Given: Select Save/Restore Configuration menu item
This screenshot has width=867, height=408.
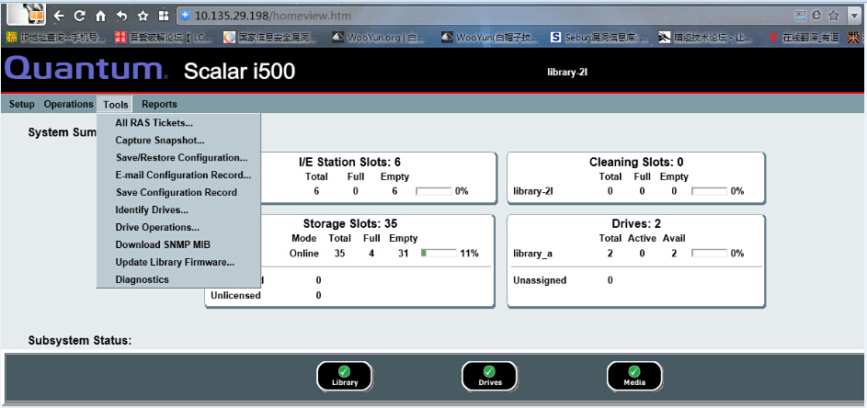Looking at the screenshot, I should 181,157.
